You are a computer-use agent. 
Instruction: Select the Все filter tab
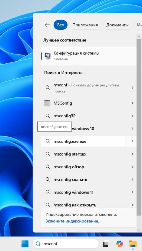point(61,25)
